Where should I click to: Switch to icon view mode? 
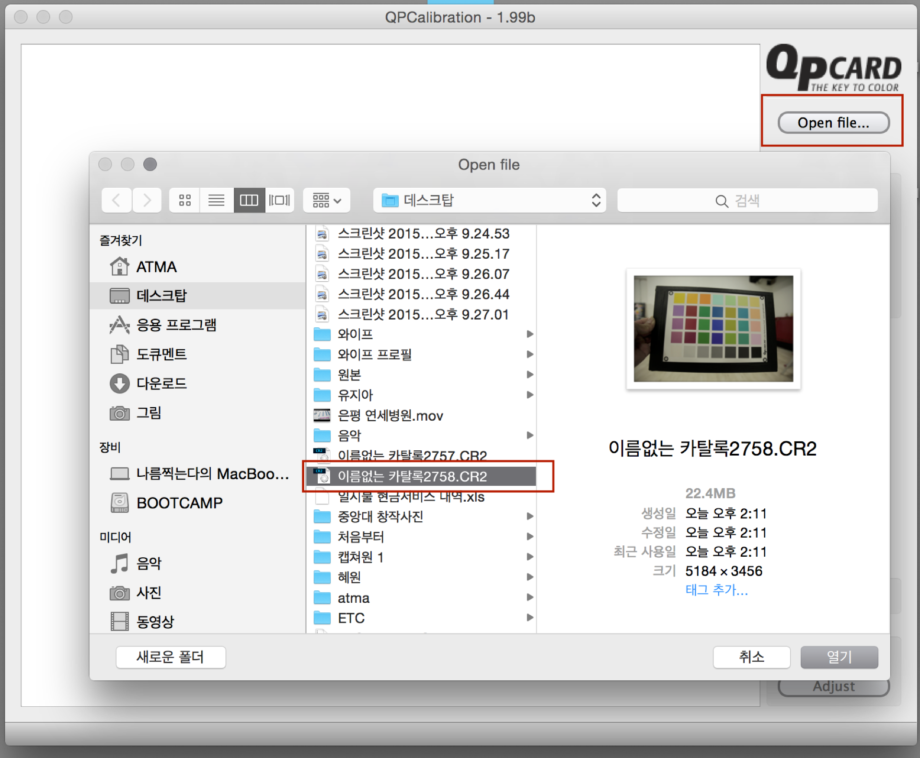tap(185, 200)
